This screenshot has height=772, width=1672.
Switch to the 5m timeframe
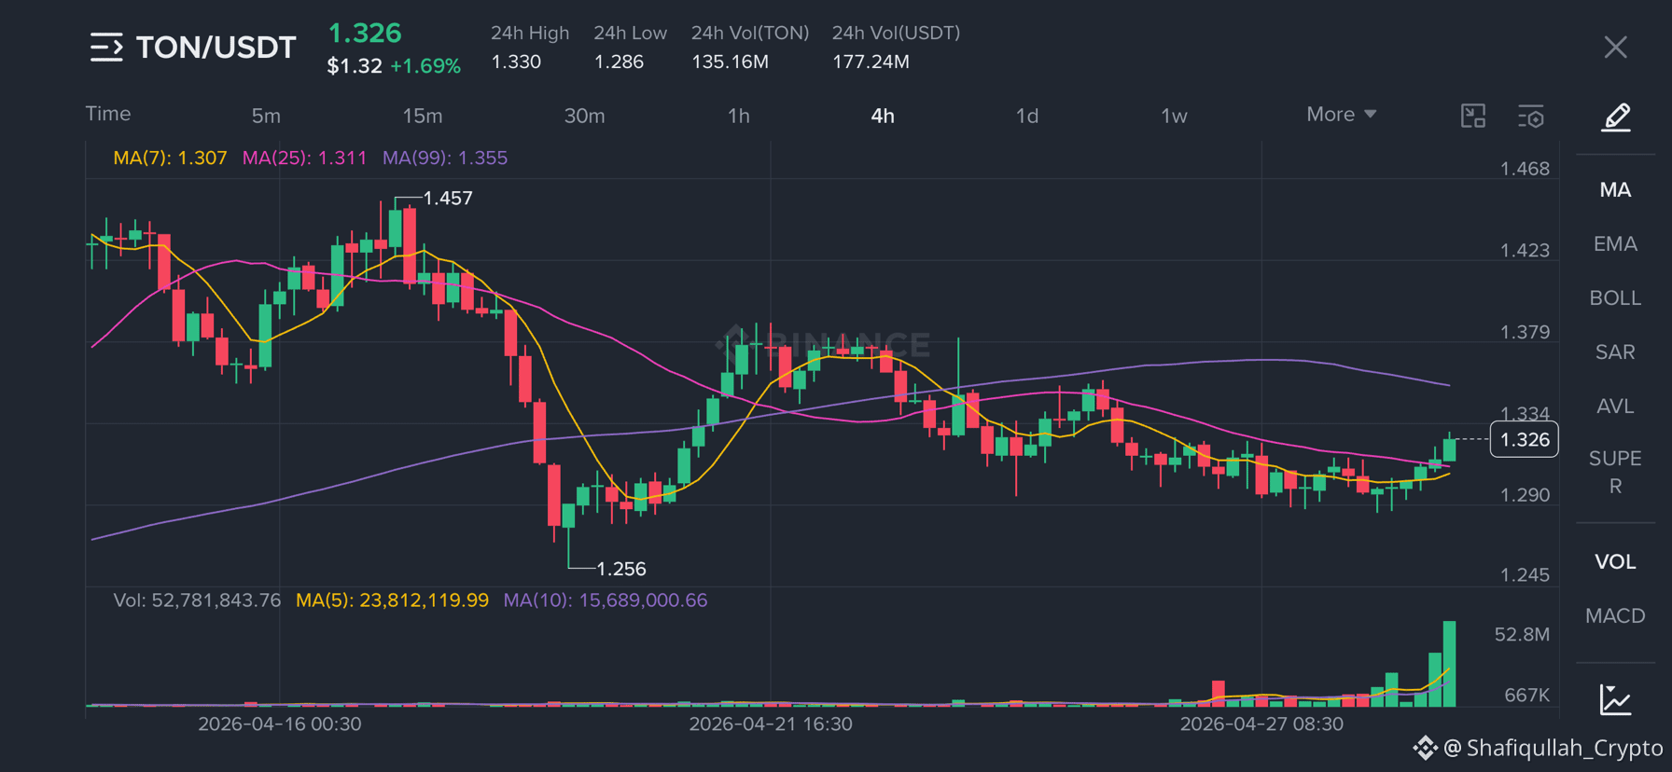coord(266,116)
